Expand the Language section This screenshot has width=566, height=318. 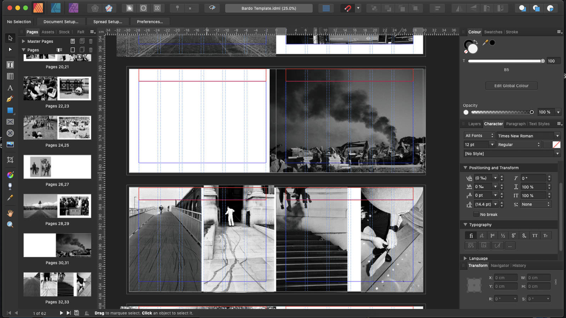coord(466,259)
